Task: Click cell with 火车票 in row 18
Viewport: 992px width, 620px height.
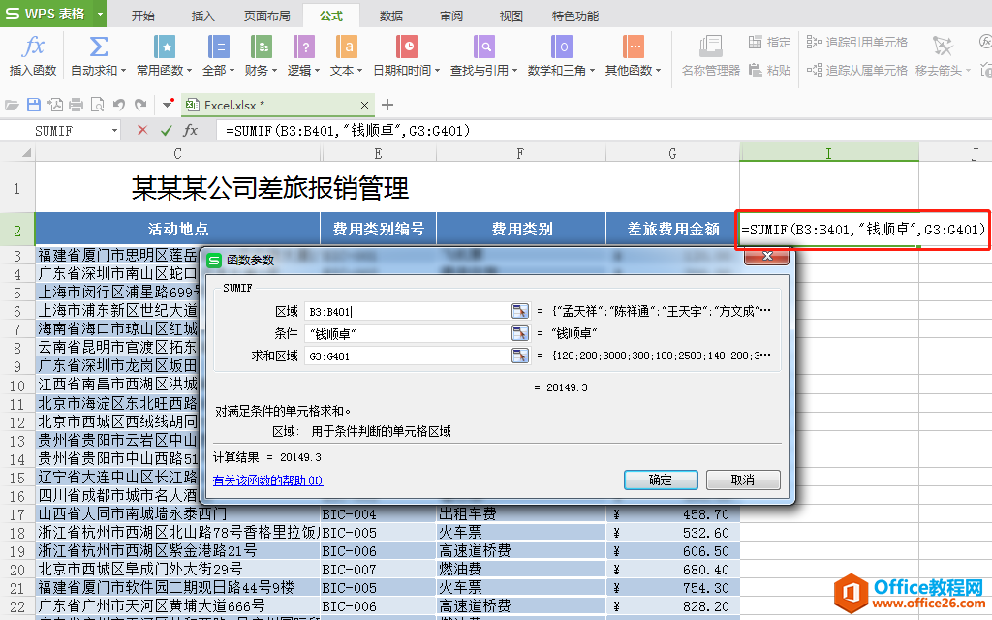Action: (521, 533)
